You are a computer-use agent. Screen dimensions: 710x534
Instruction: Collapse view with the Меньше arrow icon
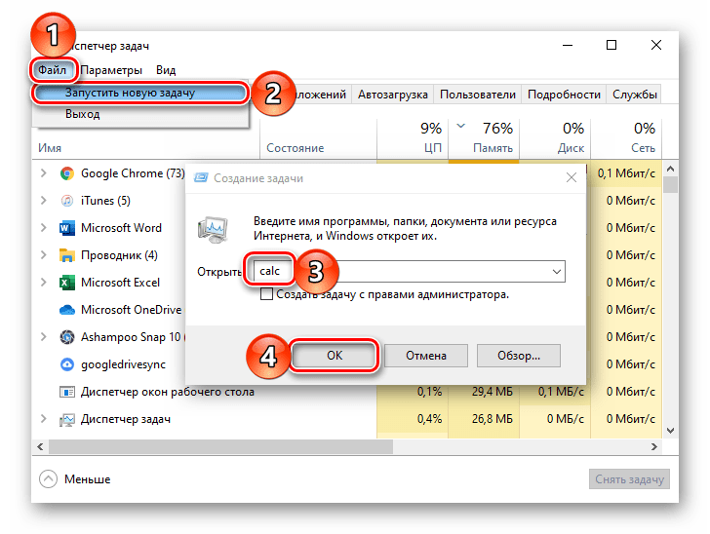click(48, 479)
